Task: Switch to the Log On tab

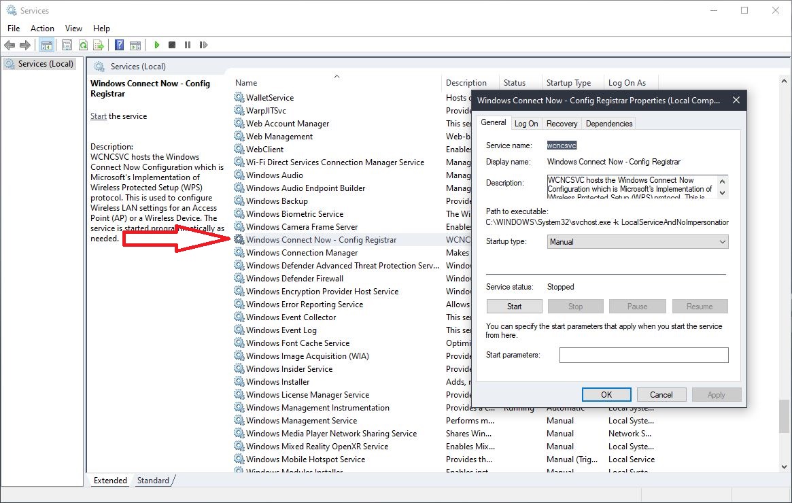Action: 526,123
